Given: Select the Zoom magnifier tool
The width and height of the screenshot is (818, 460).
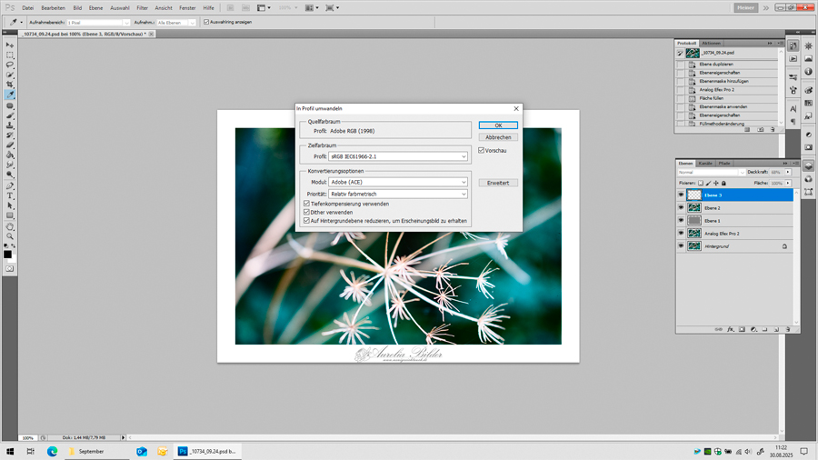Looking at the screenshot, I should [x=10, y=236].
